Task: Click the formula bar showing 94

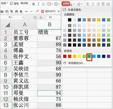Action: tap(54, 17)
